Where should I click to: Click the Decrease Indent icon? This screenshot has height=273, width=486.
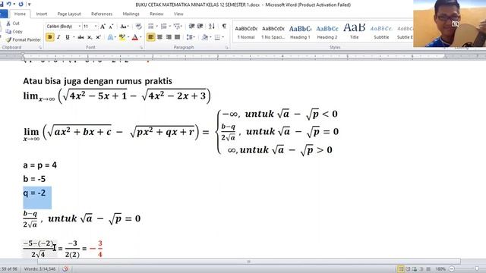[191, 27]
